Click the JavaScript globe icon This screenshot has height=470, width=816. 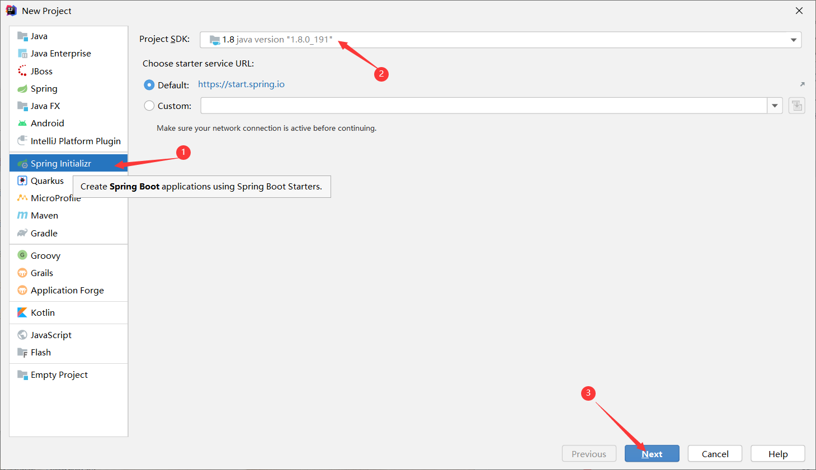tap(22, 335)
